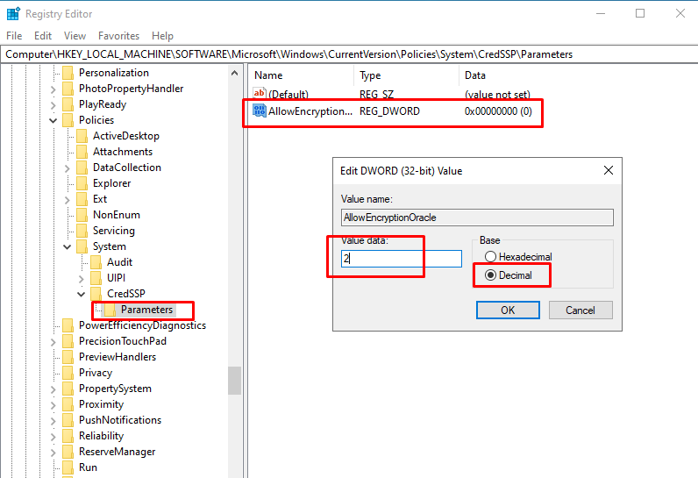Cancel the Edit DWORD dialog
Screen dimensions: 698x478
580,310
